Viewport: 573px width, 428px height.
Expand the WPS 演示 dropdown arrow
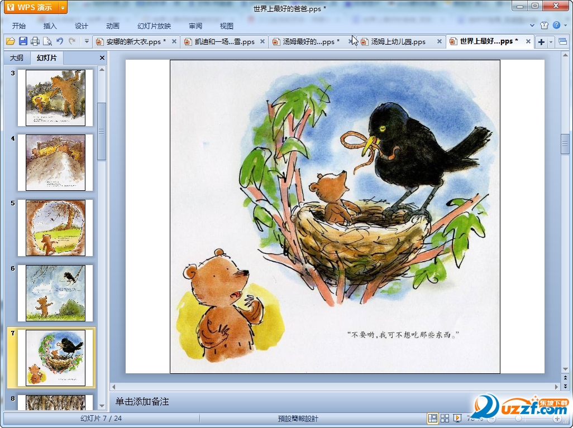(63, 7)
